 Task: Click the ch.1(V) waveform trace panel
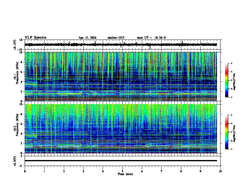(121, 45)
